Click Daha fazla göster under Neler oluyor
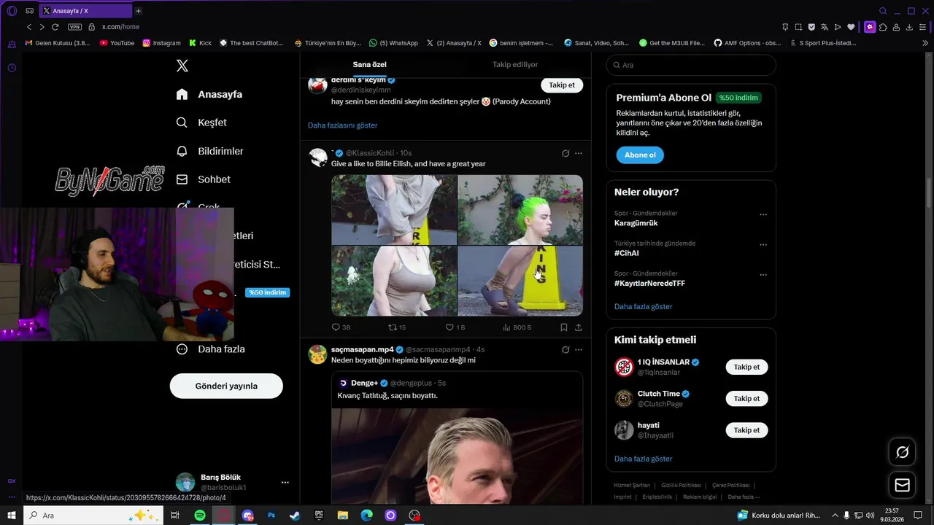 tap(644, 307)
